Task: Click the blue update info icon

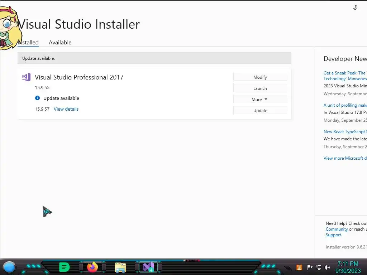Action: 37,98
